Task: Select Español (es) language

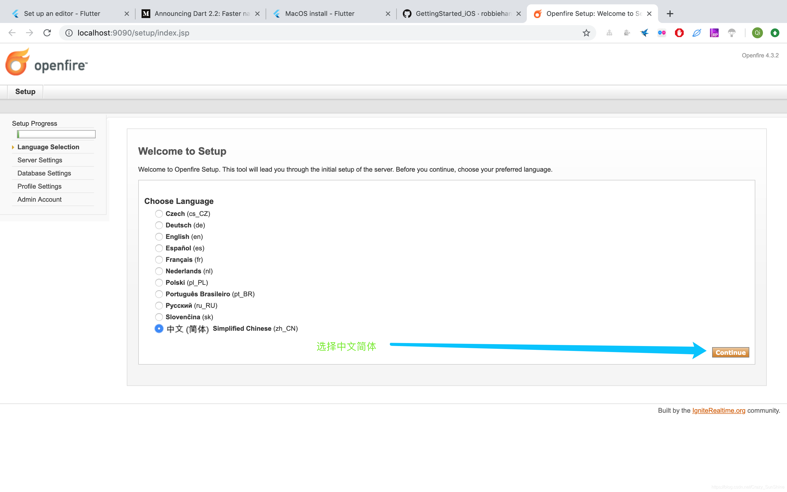Action: pyautogui.click(x=159, y=248)
